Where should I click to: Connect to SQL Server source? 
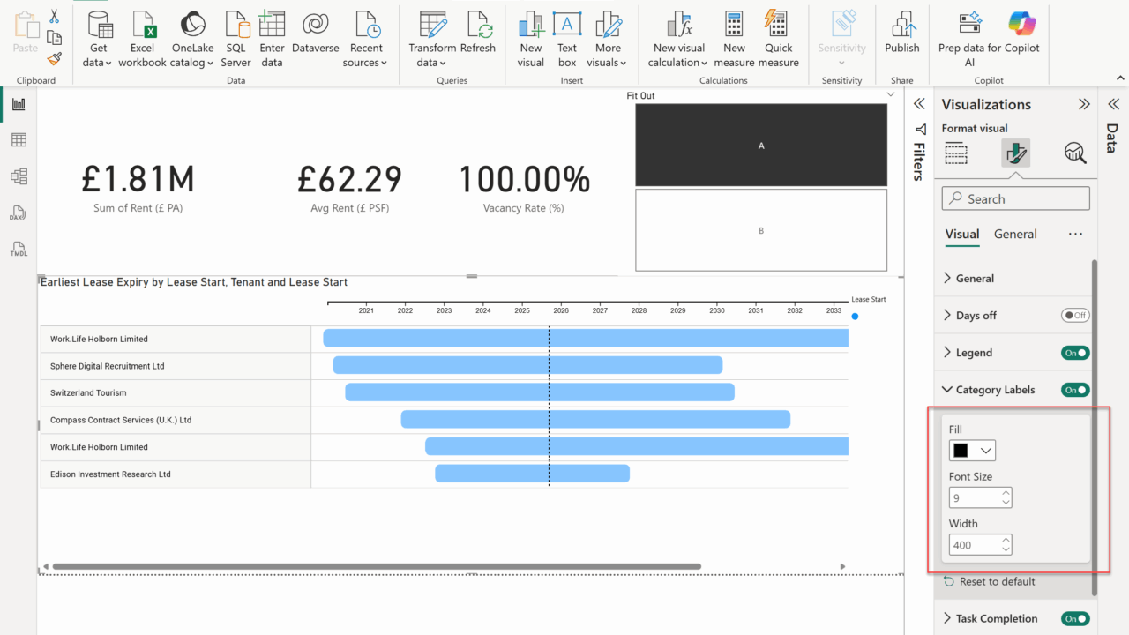[236, 40]
